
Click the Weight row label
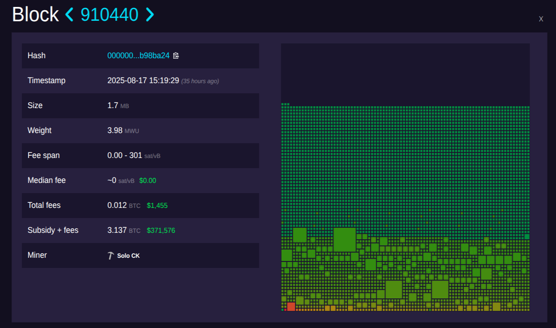tap(39, 130)
